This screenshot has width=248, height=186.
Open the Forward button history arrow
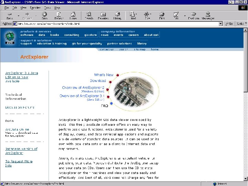pos(36,16)
